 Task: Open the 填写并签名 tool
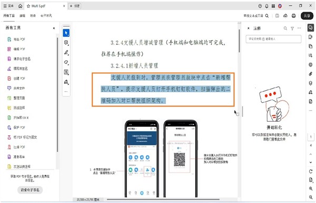point(17,69)
